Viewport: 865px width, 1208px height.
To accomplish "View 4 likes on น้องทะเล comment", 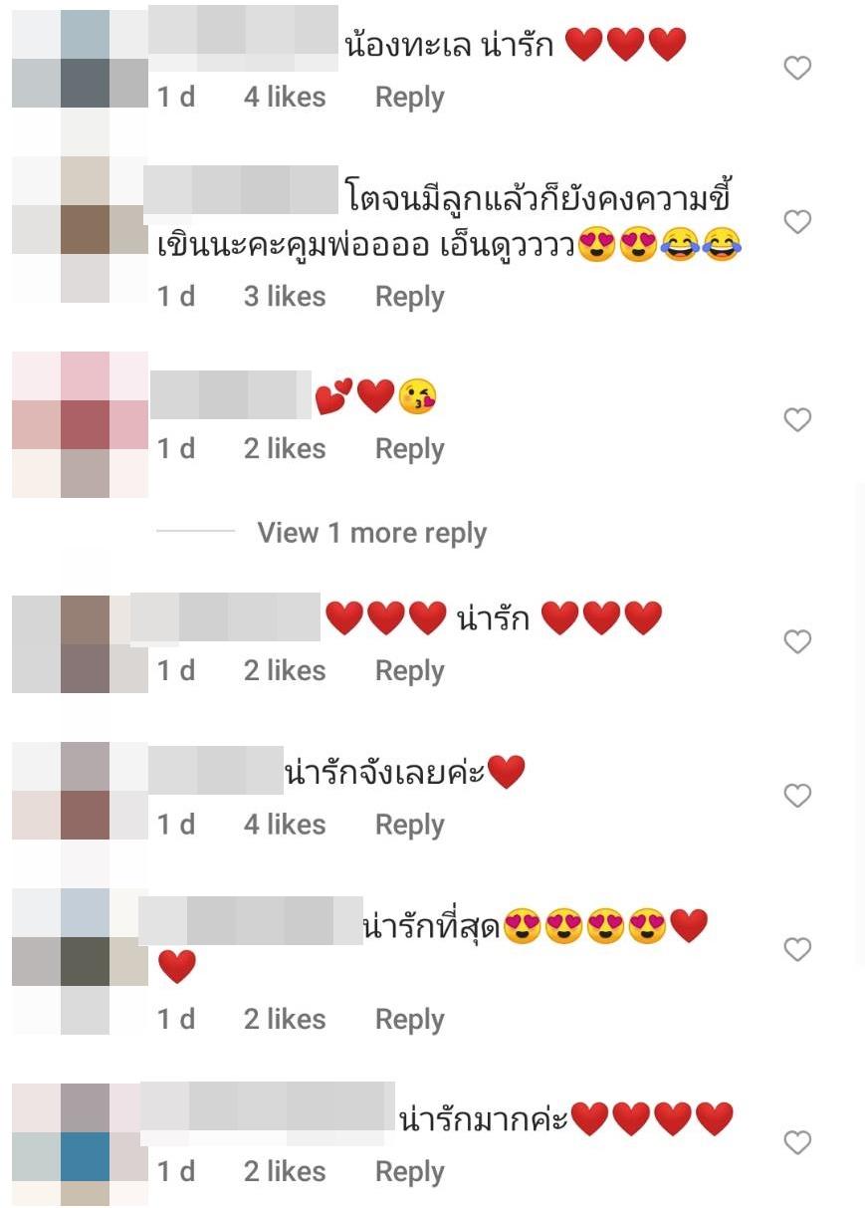I will (285, 97).
